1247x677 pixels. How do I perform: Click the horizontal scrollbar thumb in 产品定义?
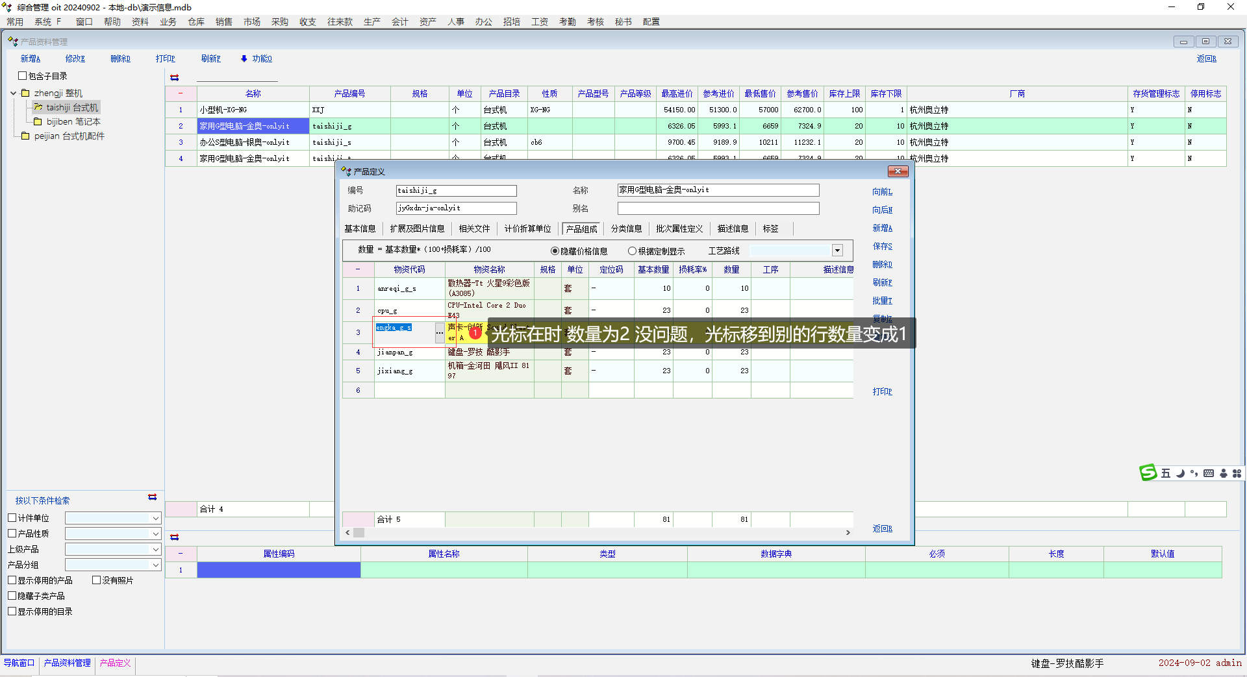click(x=359, y=532)
